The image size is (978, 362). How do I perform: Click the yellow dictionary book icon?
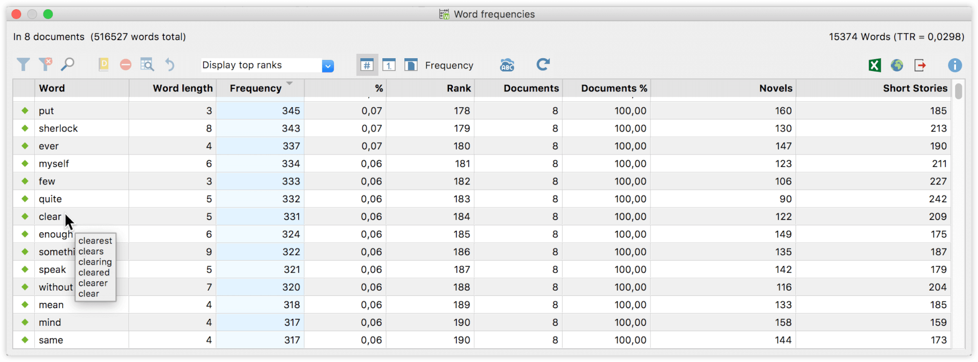tap(104, 65)
